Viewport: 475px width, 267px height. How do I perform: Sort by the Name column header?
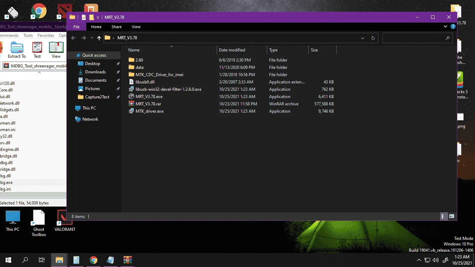(x=171, y=50)
